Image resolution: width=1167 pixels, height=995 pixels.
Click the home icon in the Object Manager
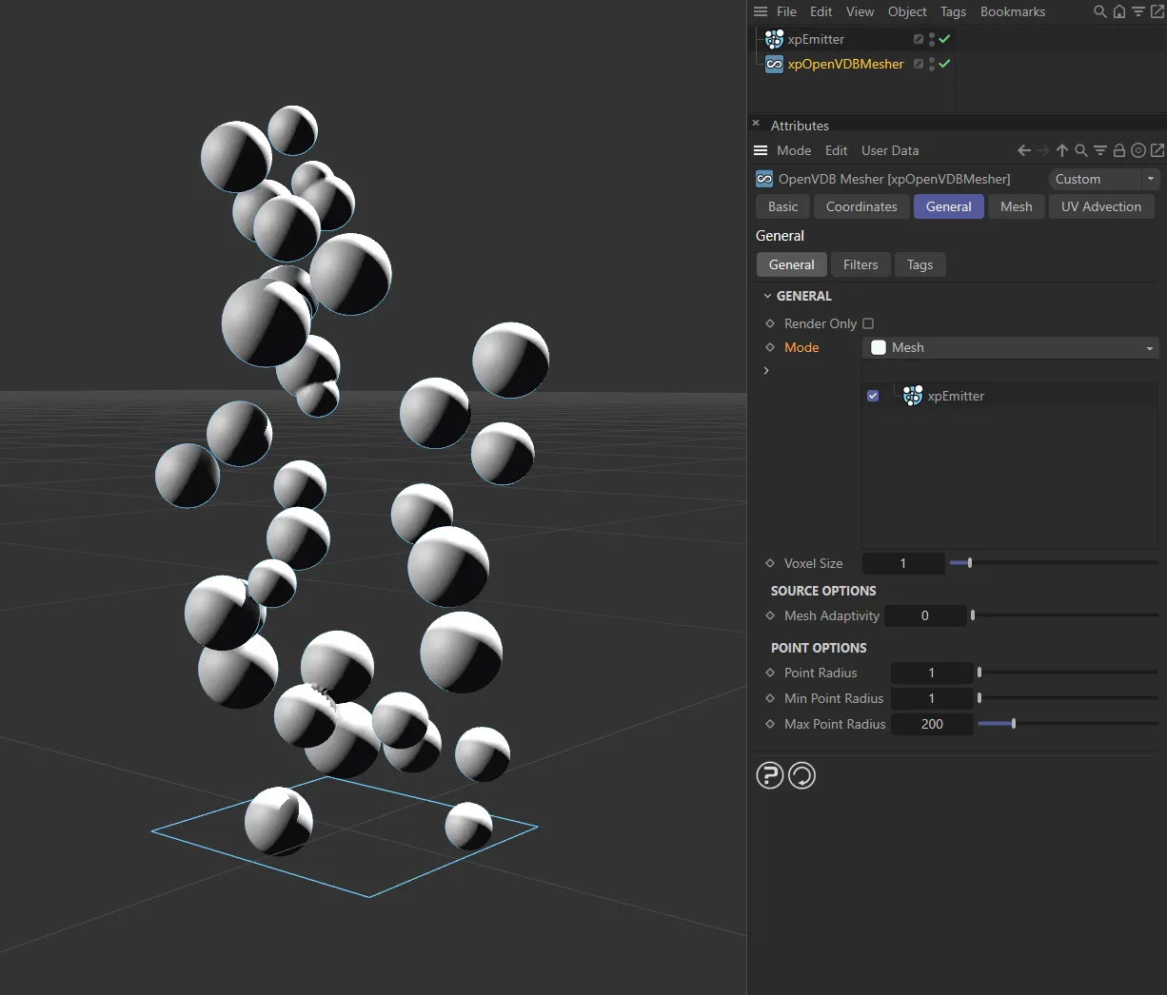pos(1118,11)
